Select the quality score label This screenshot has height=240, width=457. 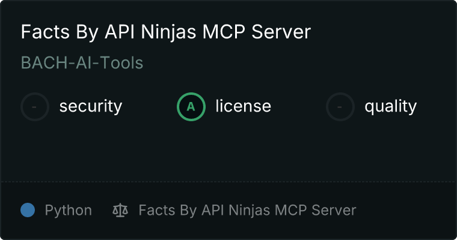tap(390, 107)
